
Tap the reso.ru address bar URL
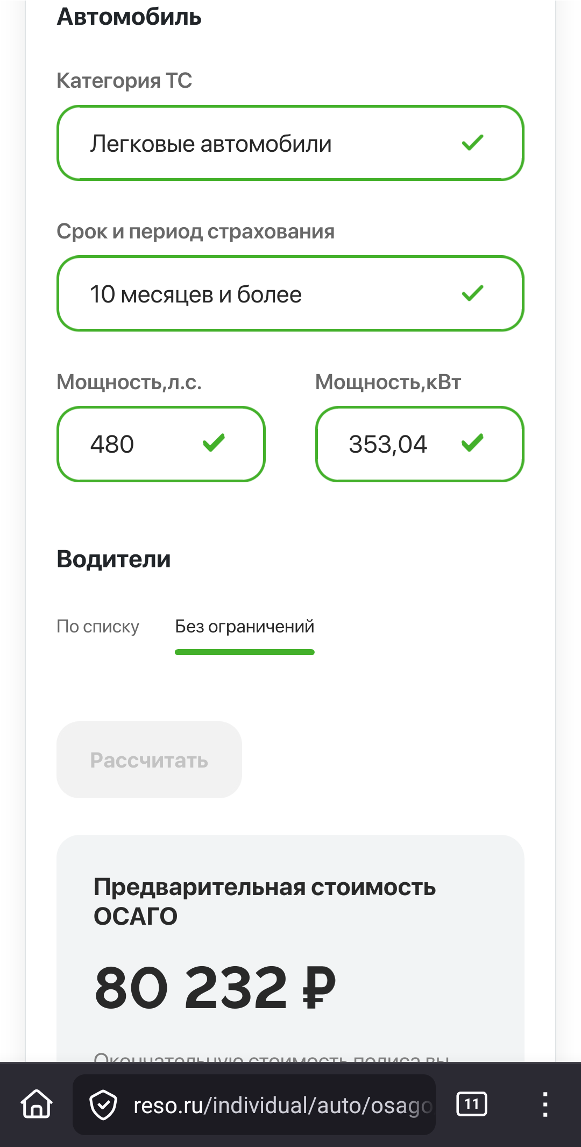coord(282,1106)
